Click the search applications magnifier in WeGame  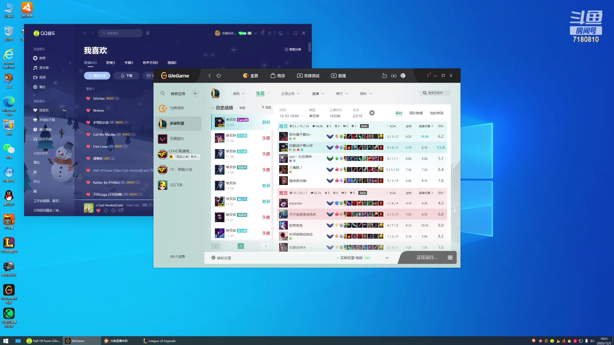click(x=162, y=94)
